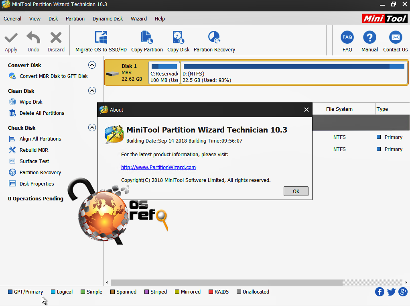
Task: Sort by the File System column header
Action: click(x=339, y=109)
